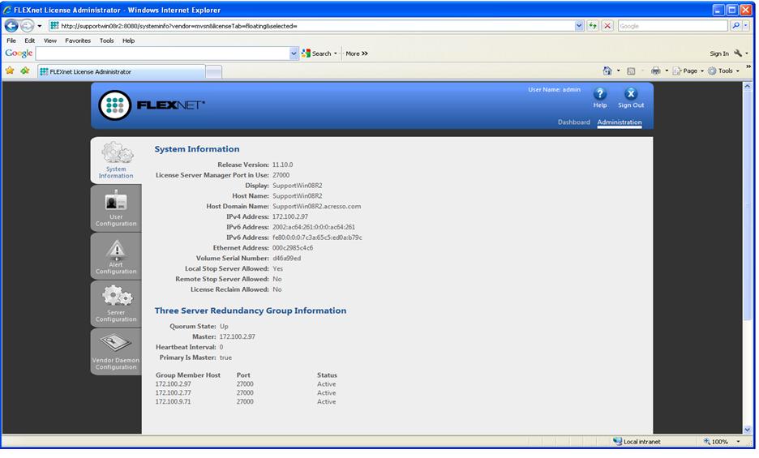Screen dimensions: 759x458
Task: Open the Page dropdown menu
Action: coord(689,71)
